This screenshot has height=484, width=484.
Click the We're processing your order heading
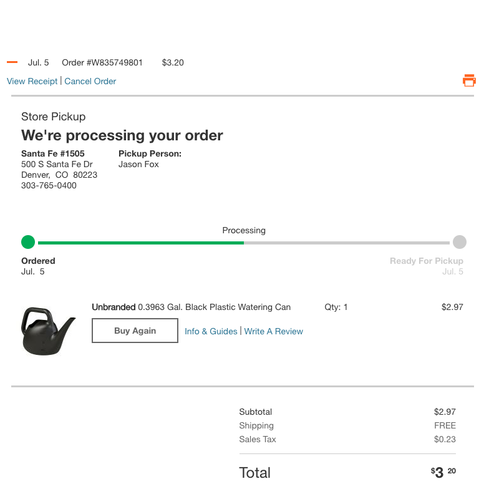(122, 135)
